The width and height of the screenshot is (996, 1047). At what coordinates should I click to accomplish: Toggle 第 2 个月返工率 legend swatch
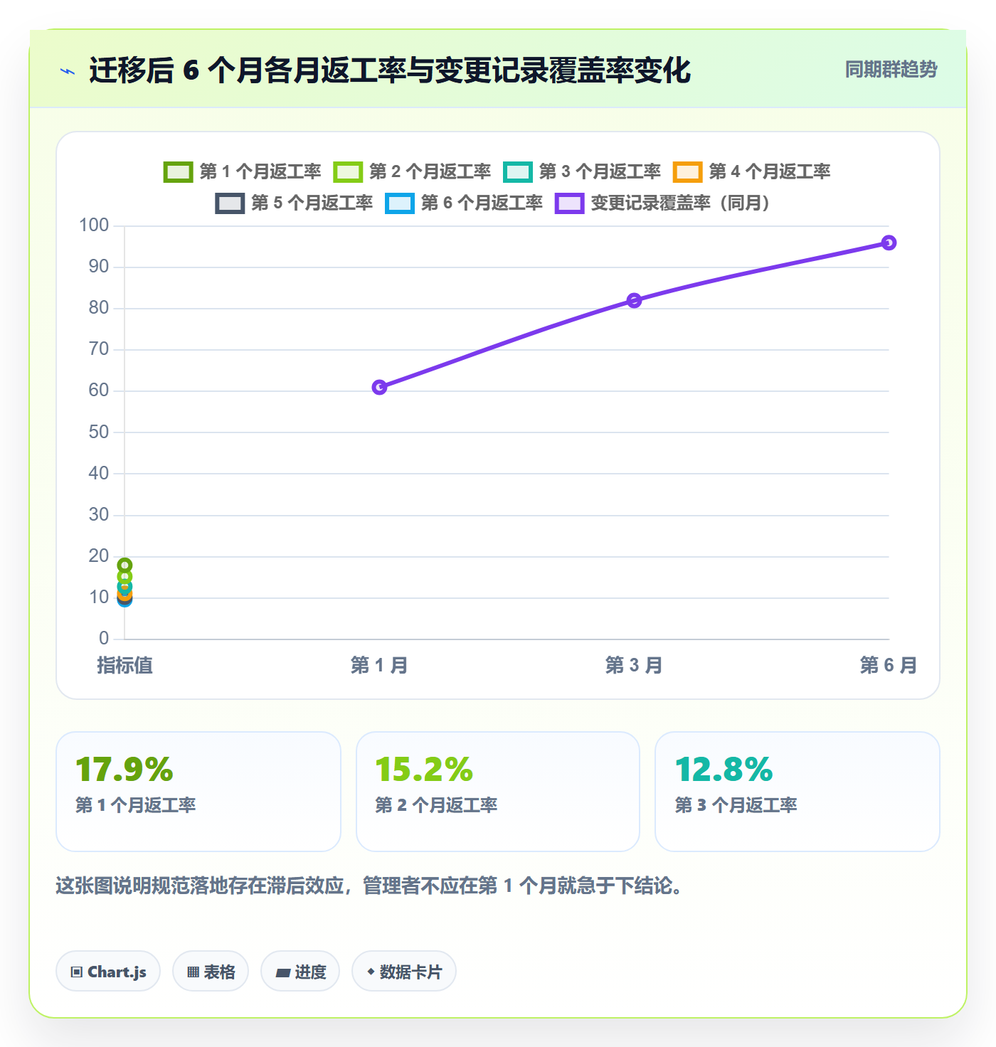coord(348,172)
